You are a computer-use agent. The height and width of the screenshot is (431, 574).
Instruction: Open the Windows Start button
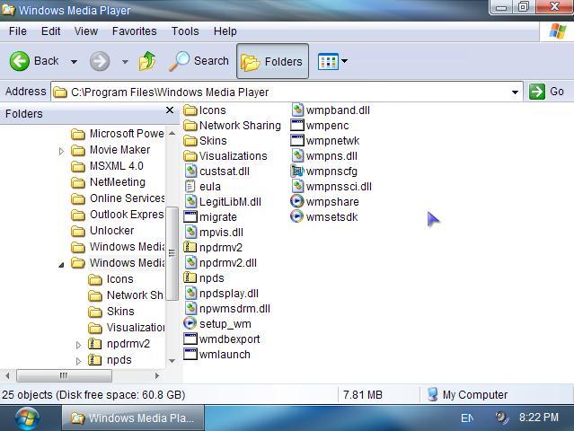tap(27, 418)
